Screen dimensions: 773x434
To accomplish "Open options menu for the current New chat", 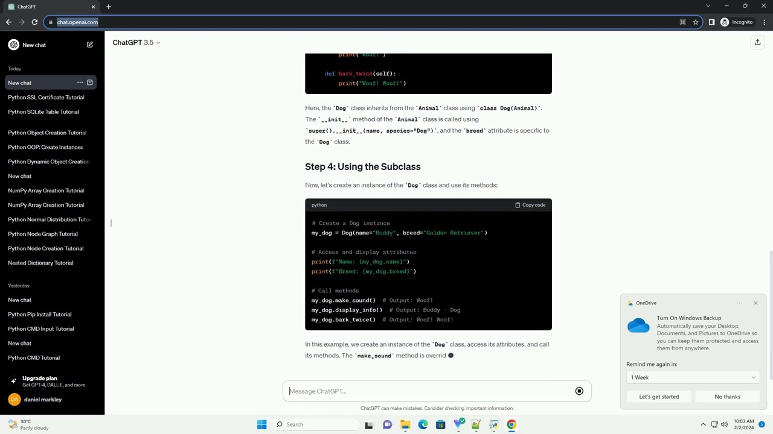I will click(x=80, y=83).
